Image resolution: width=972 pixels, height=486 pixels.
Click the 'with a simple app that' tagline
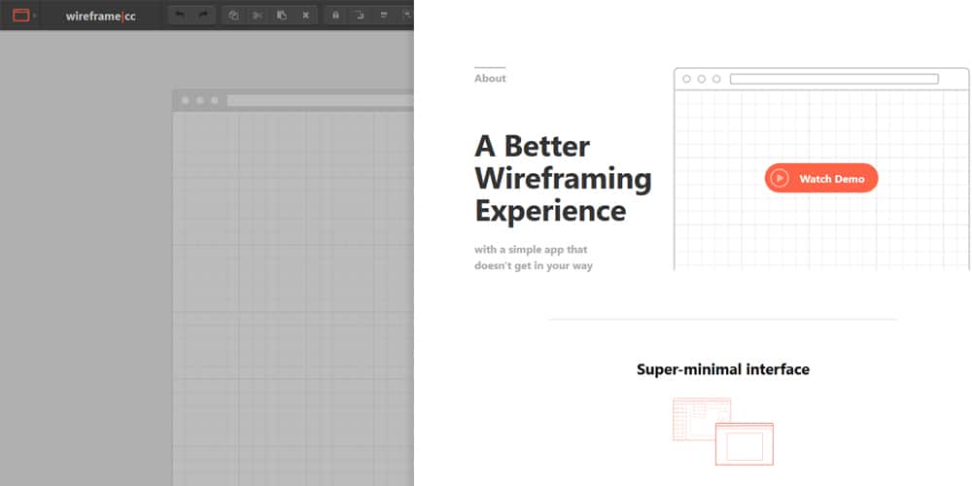pyautogui.click(x=531, y=250)
